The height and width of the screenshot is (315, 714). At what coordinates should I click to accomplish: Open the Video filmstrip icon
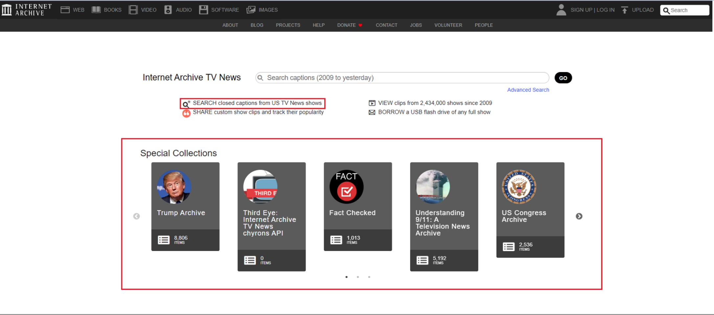(133, 10)
